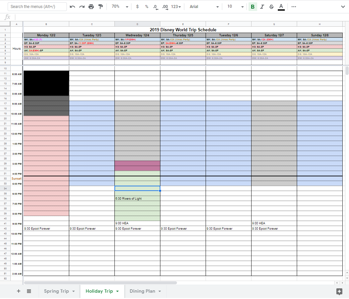349x299 pixels.
Task: Switch to the Spring Trip tab
Action: coord(56,291)
